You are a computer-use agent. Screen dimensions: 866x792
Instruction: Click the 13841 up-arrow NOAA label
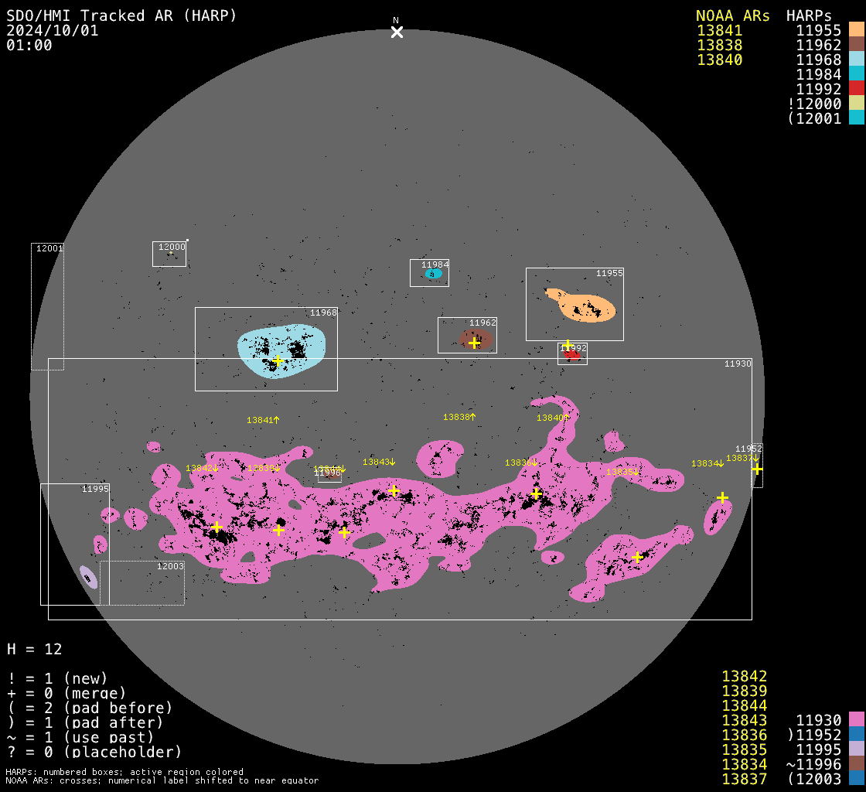click(x=263, y=420)
